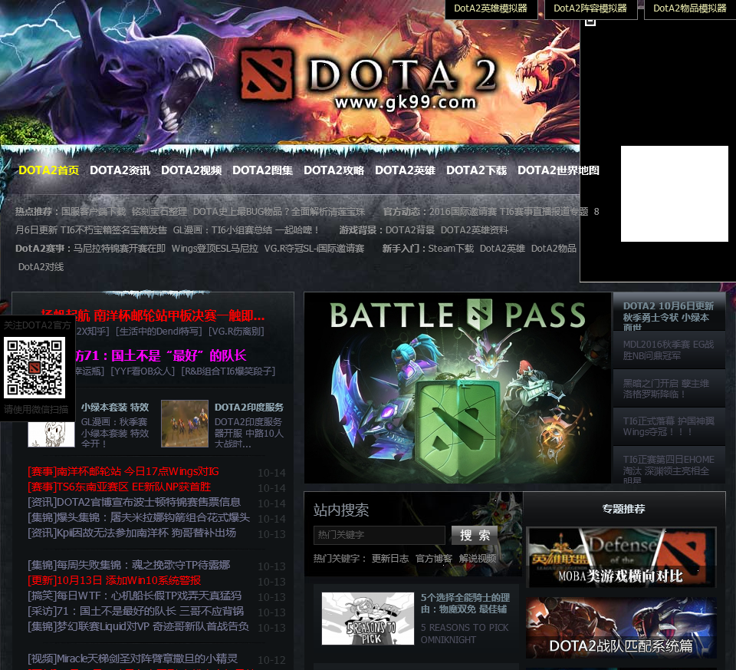The image size is (736, 670).
Task: Open news [集锦]梦幻联赛Liquid对VP
Action: tap(139, 626)
